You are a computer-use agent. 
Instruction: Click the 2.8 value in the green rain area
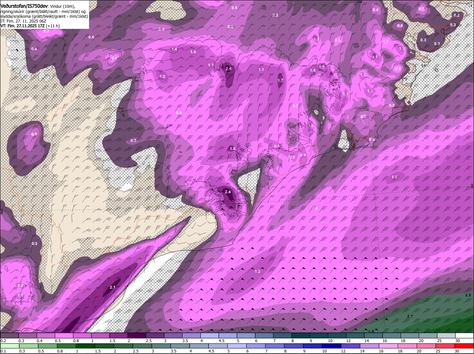coord(371,331)
